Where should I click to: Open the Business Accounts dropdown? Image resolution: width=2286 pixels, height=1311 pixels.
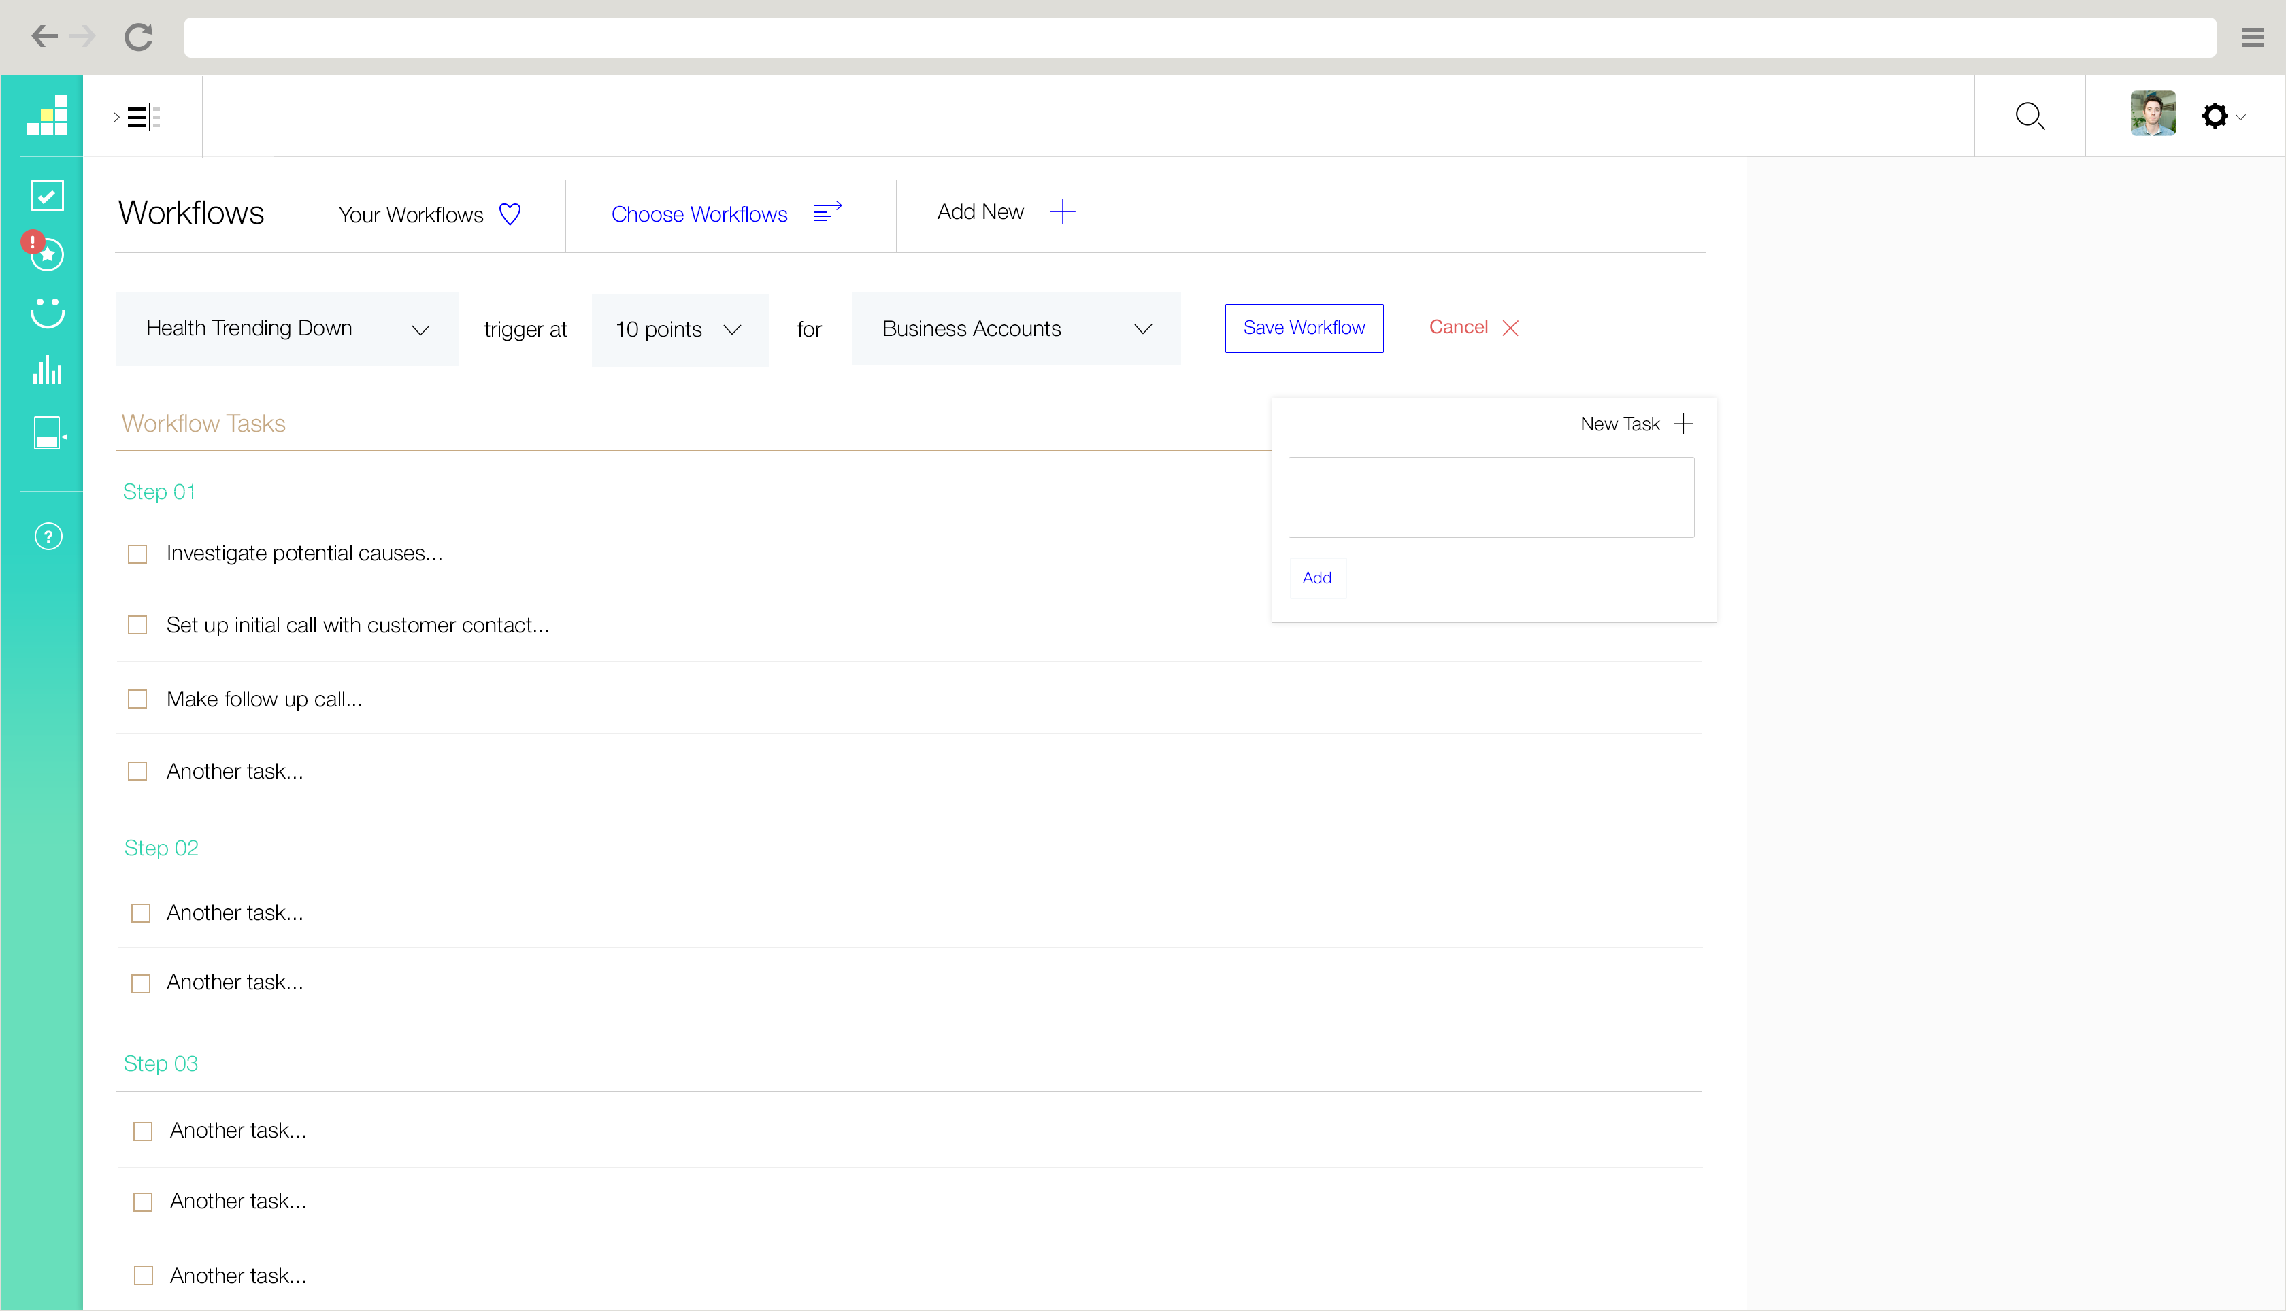coord(1016,328)
